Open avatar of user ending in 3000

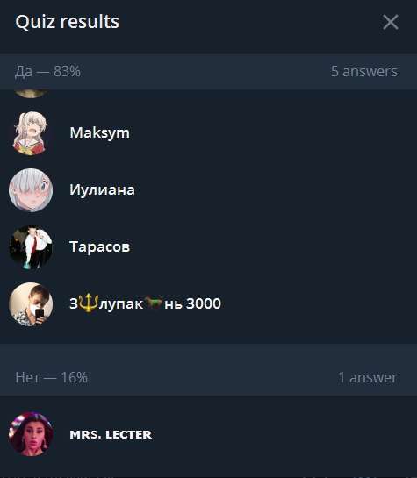tap(31, 304)
